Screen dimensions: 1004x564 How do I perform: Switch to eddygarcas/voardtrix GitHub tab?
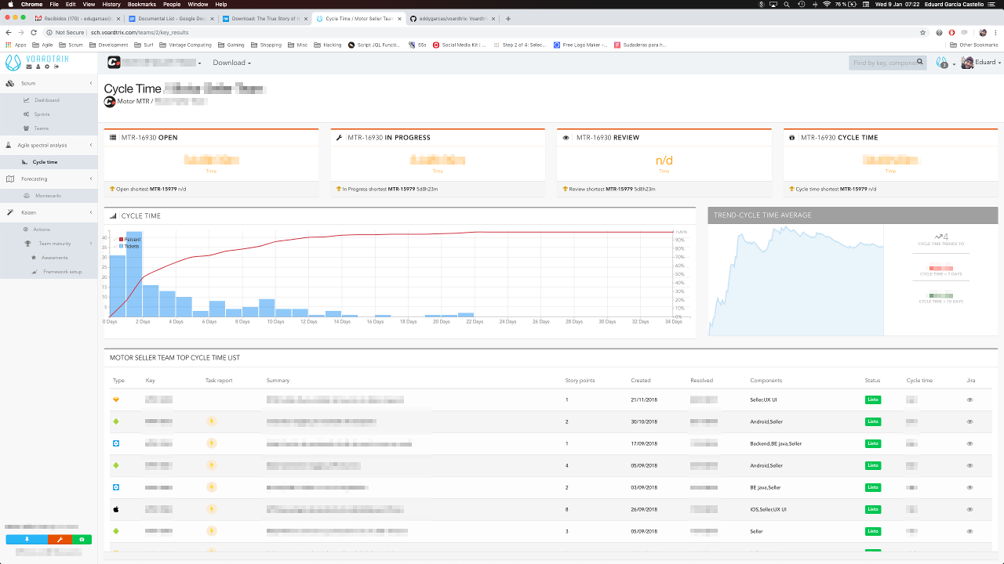[x=454, y=18]
